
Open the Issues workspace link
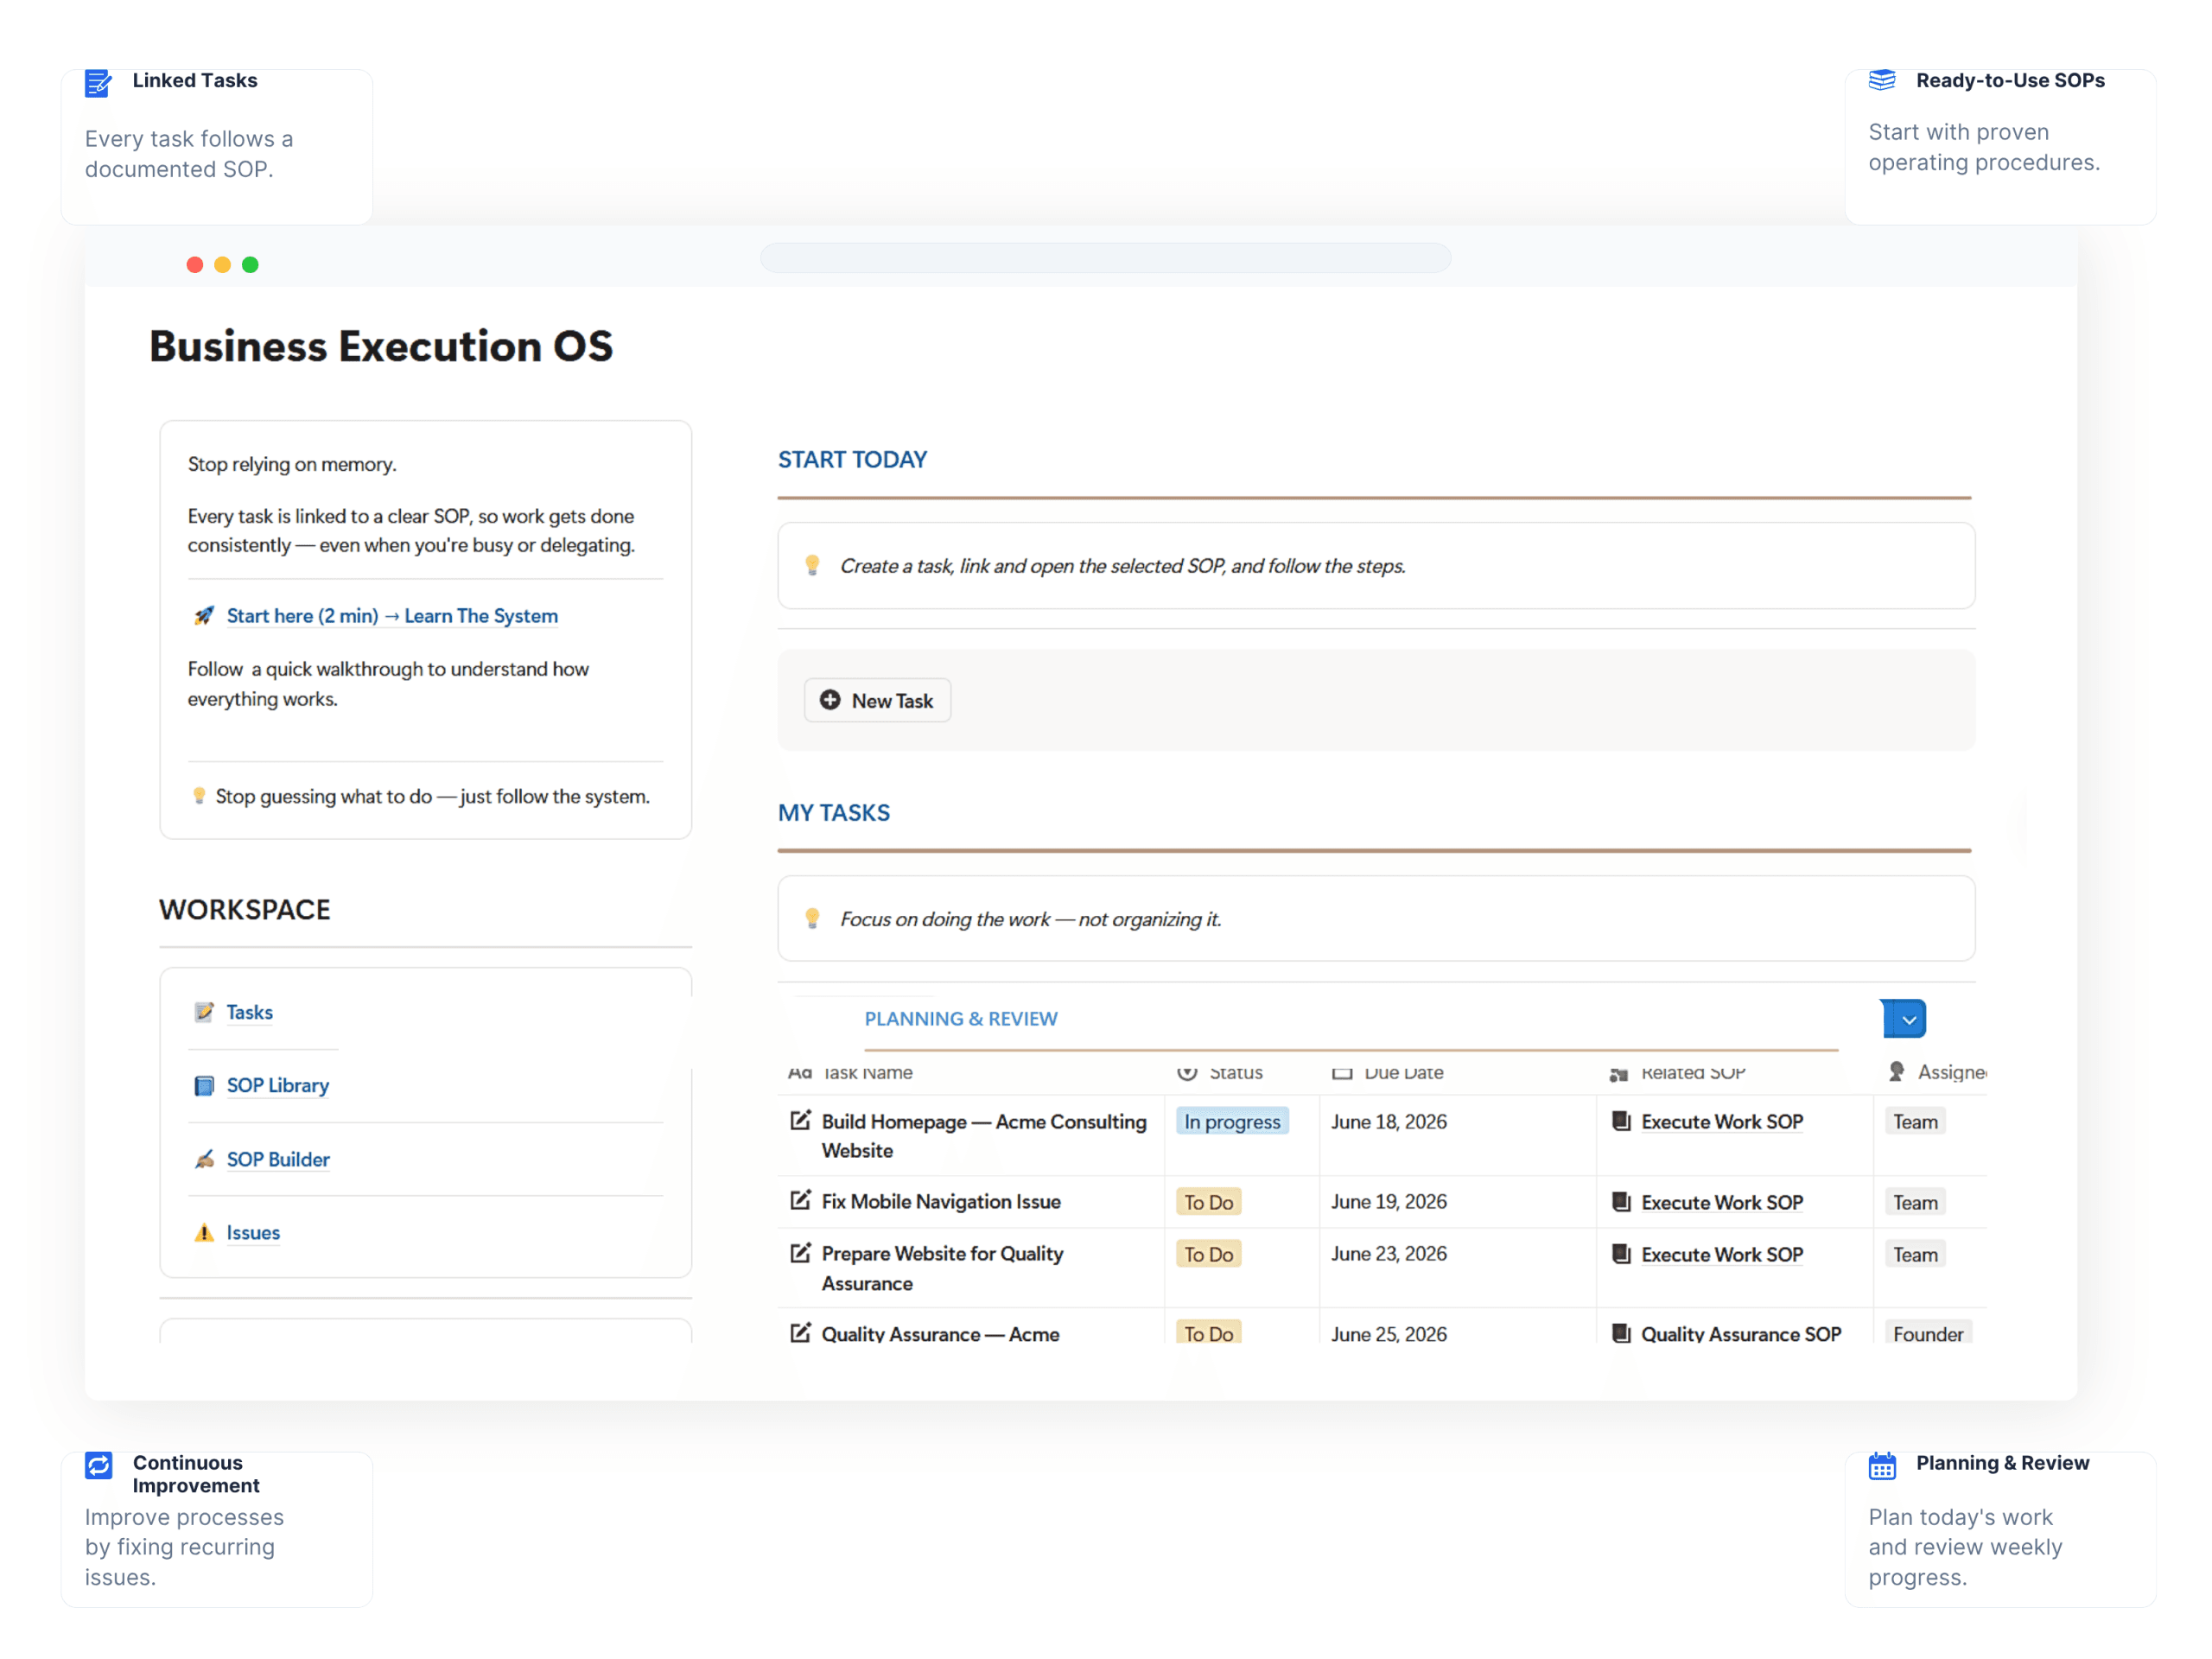253,1232
